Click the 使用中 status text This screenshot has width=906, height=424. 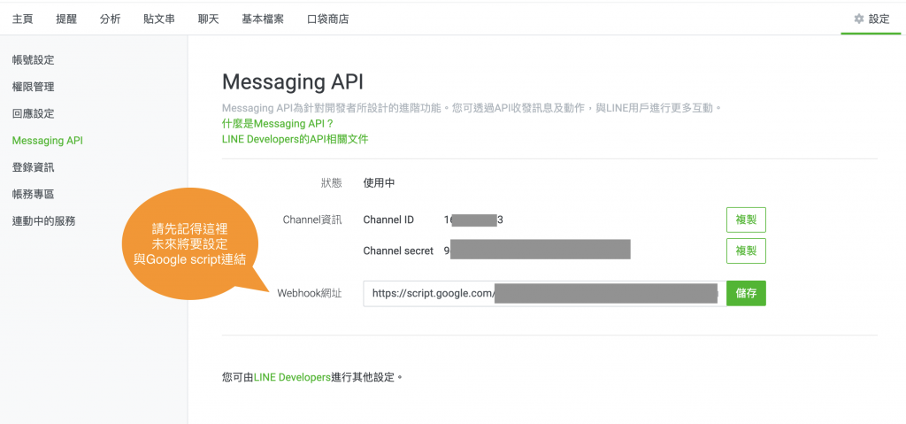click(379, 183)
